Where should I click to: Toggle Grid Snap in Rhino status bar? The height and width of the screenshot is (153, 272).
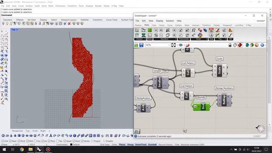pos(105,144)
